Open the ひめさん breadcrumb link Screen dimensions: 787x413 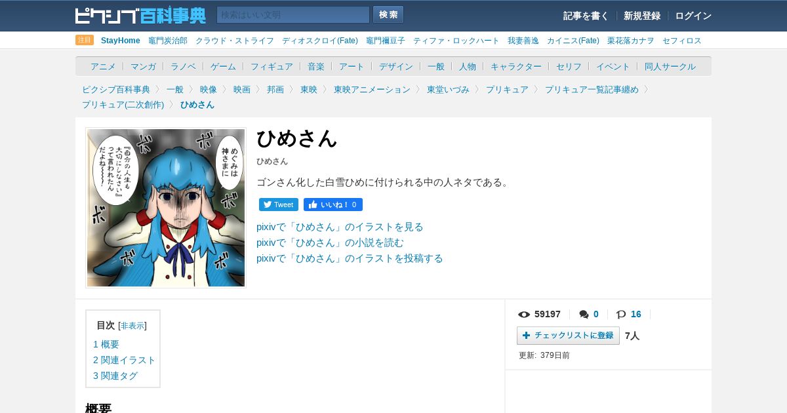tap(197, 104)
